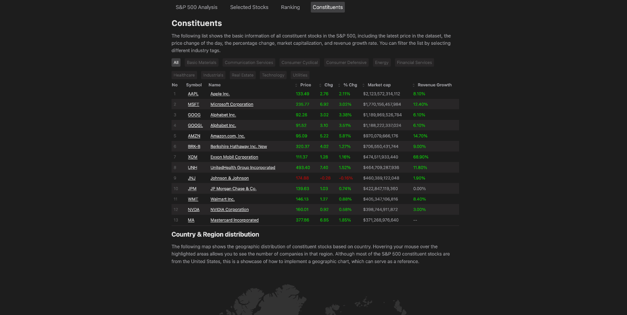
Task: Open the NVDA symbol link
Action: click(193, 209)
